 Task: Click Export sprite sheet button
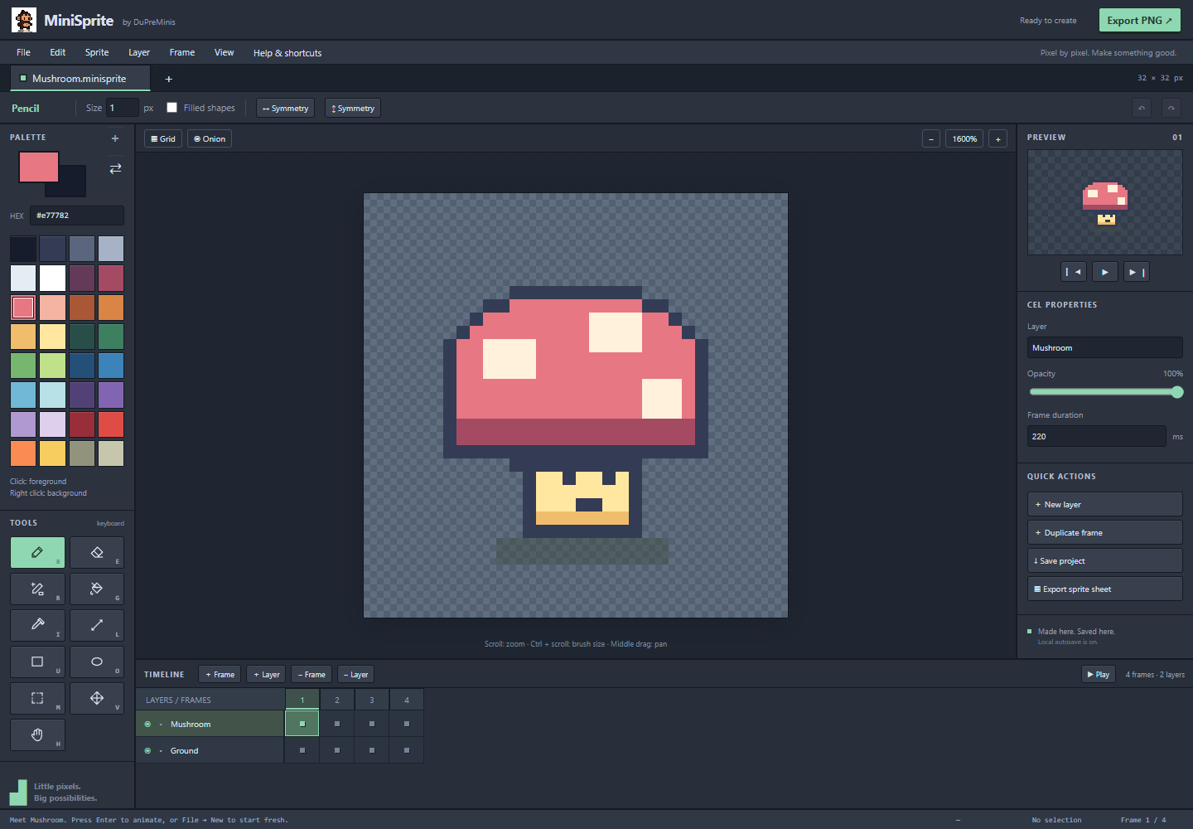(1105, 589)
